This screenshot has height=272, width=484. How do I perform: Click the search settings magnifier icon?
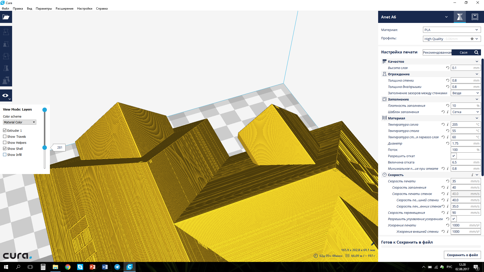point(476,52)
